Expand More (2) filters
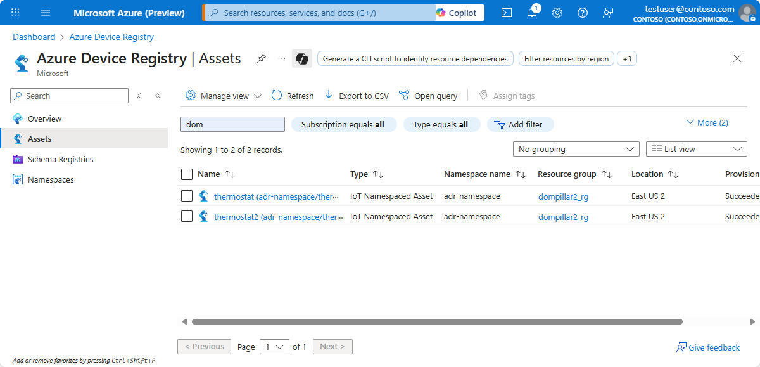This screenshot has height=367, width=760. click(x=706, y=122)
